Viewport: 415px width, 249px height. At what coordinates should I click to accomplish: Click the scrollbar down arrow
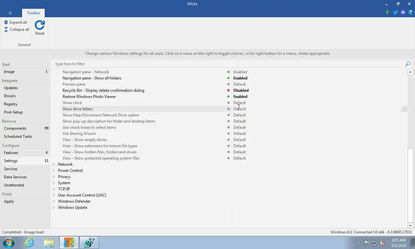point(410,226)
